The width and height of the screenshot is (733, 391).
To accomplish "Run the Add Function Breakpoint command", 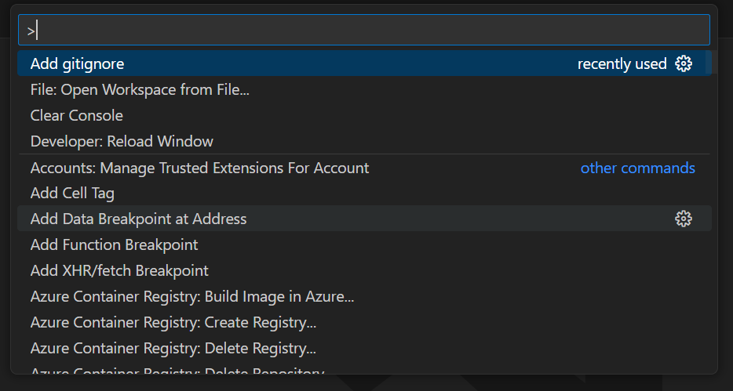I will click(114, 244).
